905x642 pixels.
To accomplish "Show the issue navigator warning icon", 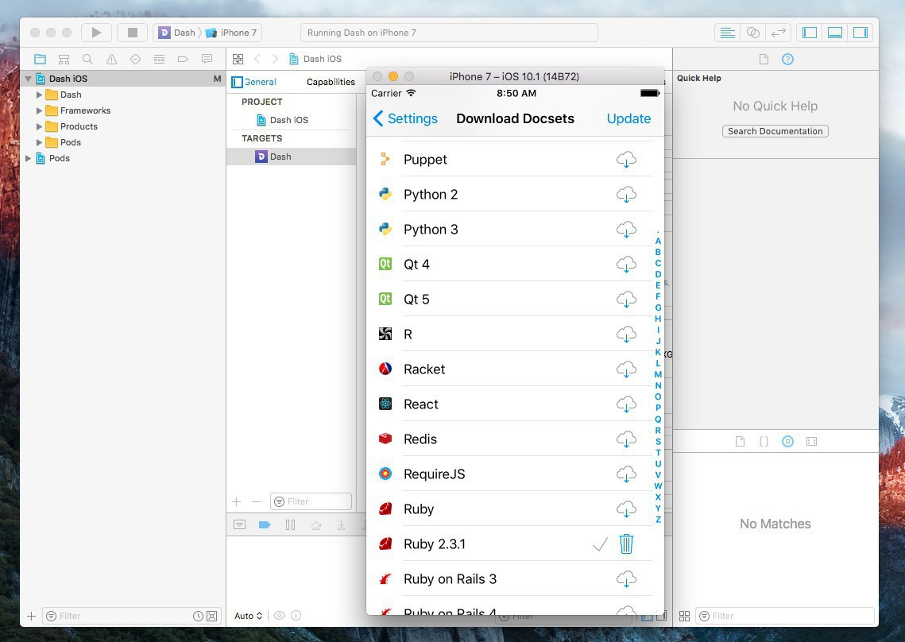I will click(x=111, y=60).
